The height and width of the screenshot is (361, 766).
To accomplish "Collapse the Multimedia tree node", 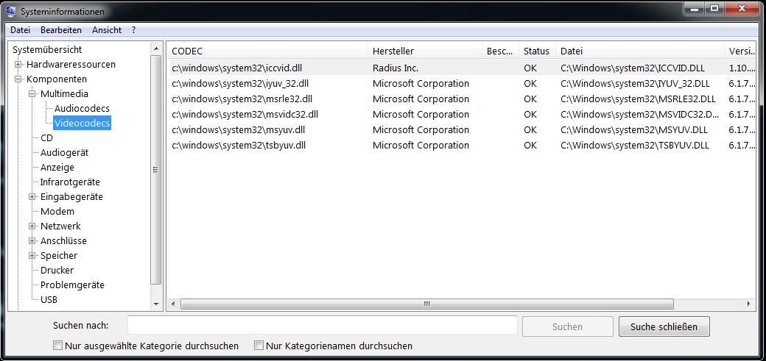I will pos(32,94).
